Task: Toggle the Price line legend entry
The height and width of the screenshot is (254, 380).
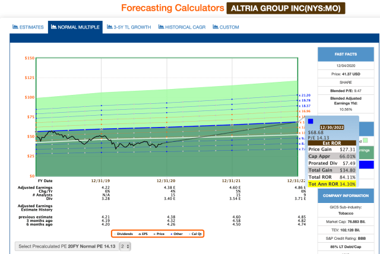Action: (159, 234)
